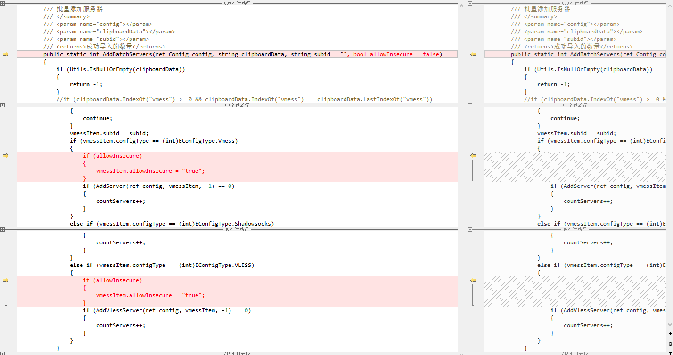This screenshot has height=355, width=673.
Task: Click left pane arrow at first allowInsecure block
Action: (x=6, y=156)
